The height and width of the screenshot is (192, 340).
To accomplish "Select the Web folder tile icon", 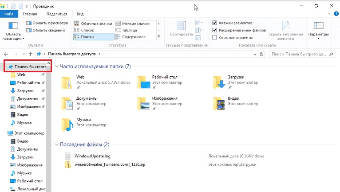I will 67,82.
